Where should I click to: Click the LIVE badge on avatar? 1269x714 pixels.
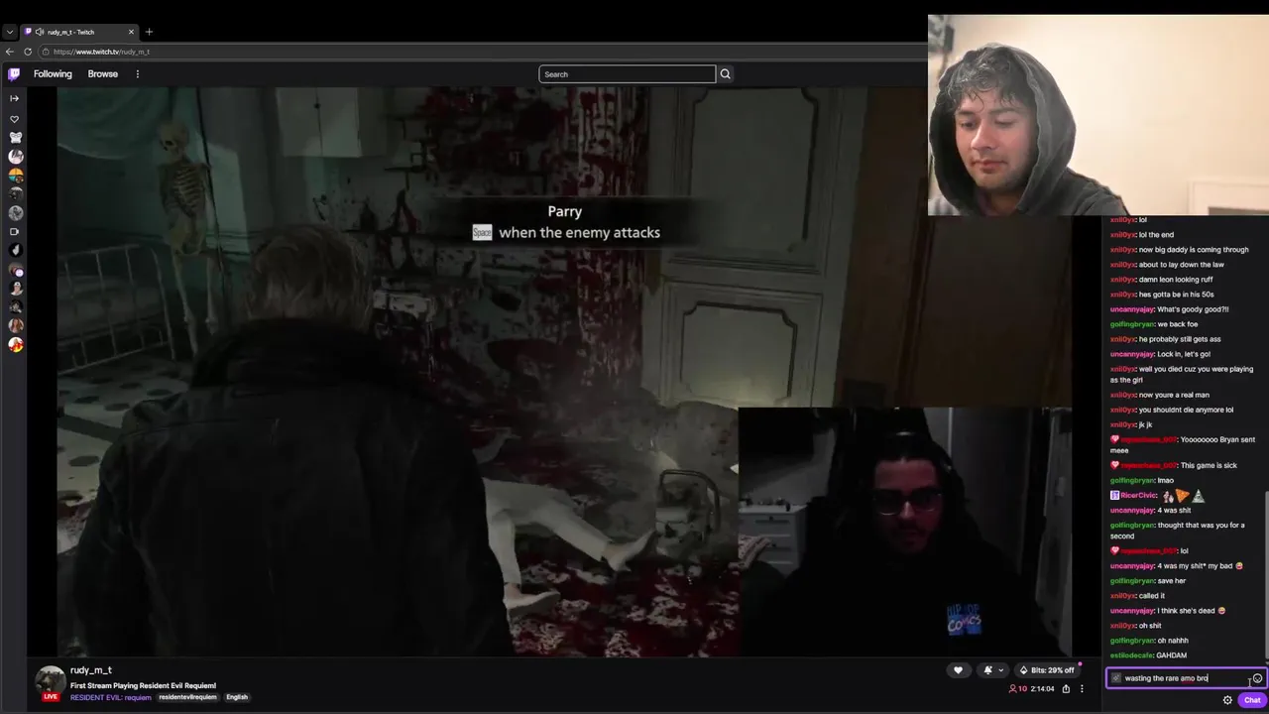[x=51, y=696]
